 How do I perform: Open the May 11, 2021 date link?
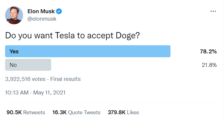(x=49, y=93)
